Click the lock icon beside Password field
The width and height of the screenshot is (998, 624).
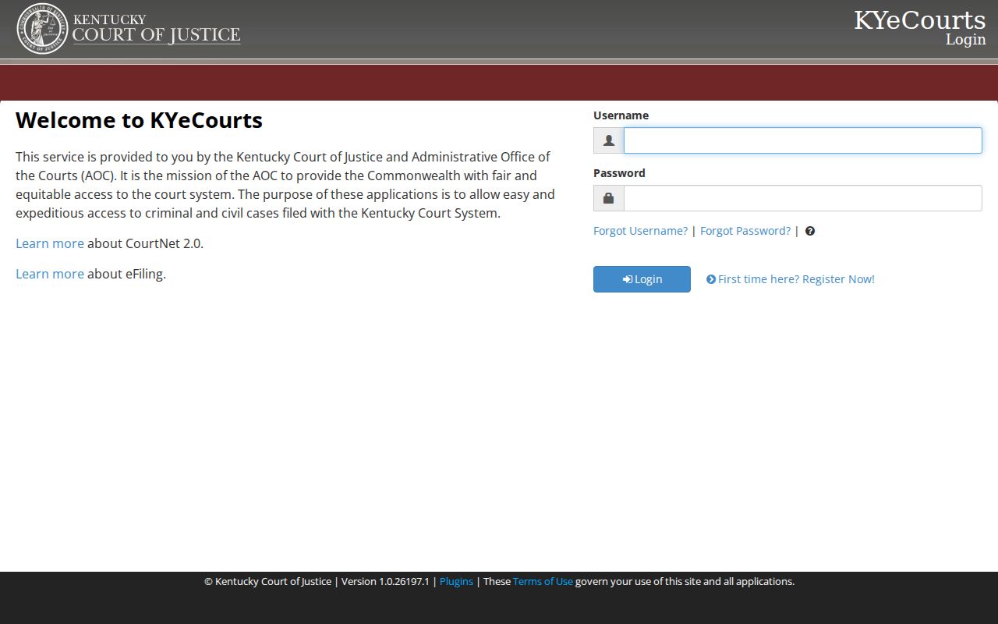click(609, 198)
